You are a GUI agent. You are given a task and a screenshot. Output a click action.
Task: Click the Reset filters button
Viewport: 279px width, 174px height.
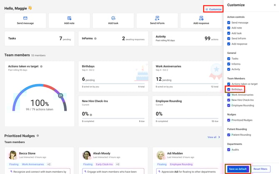coord(260,169)
